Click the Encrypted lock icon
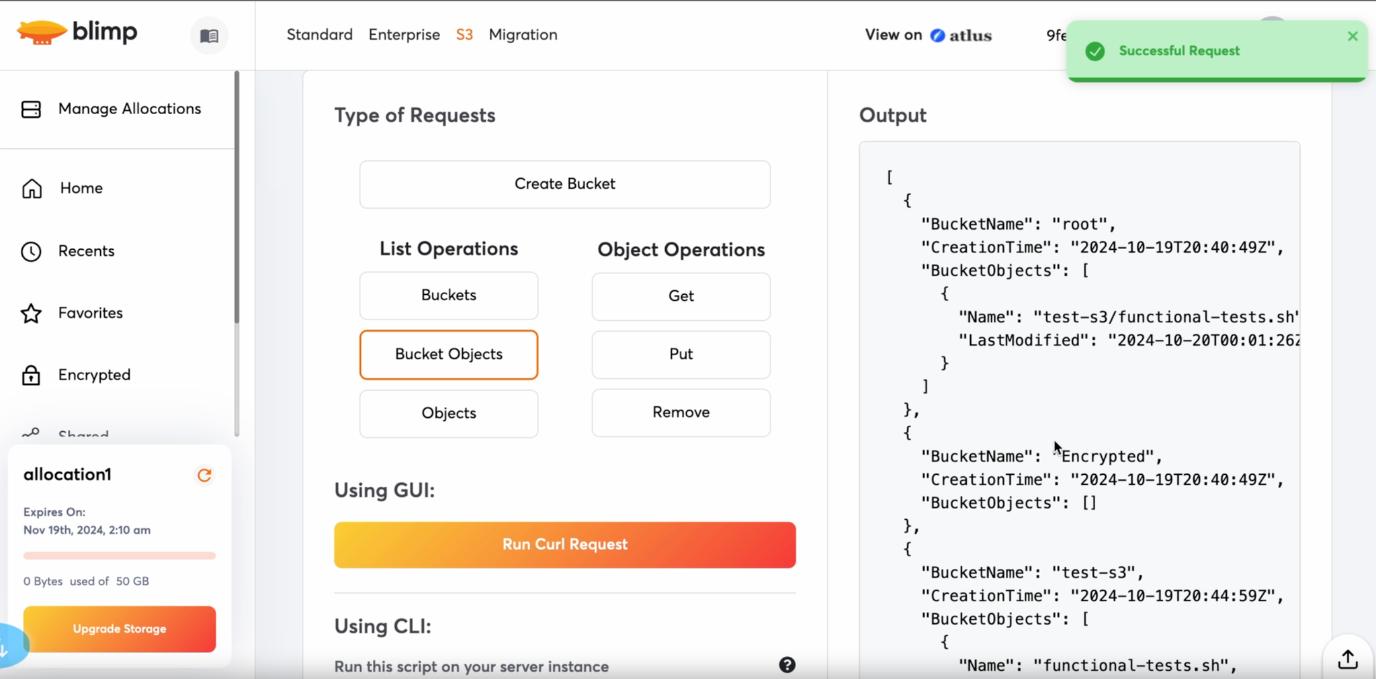Viewport: 1376px width, 679px height. pyautogui.click(x=31, y=375)
